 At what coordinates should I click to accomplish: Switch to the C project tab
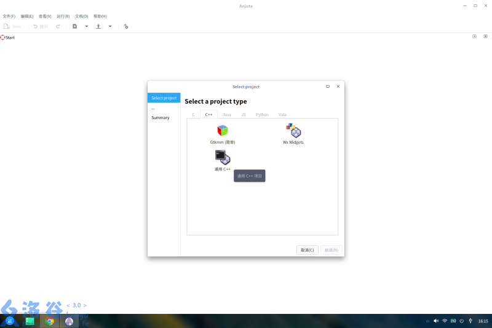(x=193, y=115)
